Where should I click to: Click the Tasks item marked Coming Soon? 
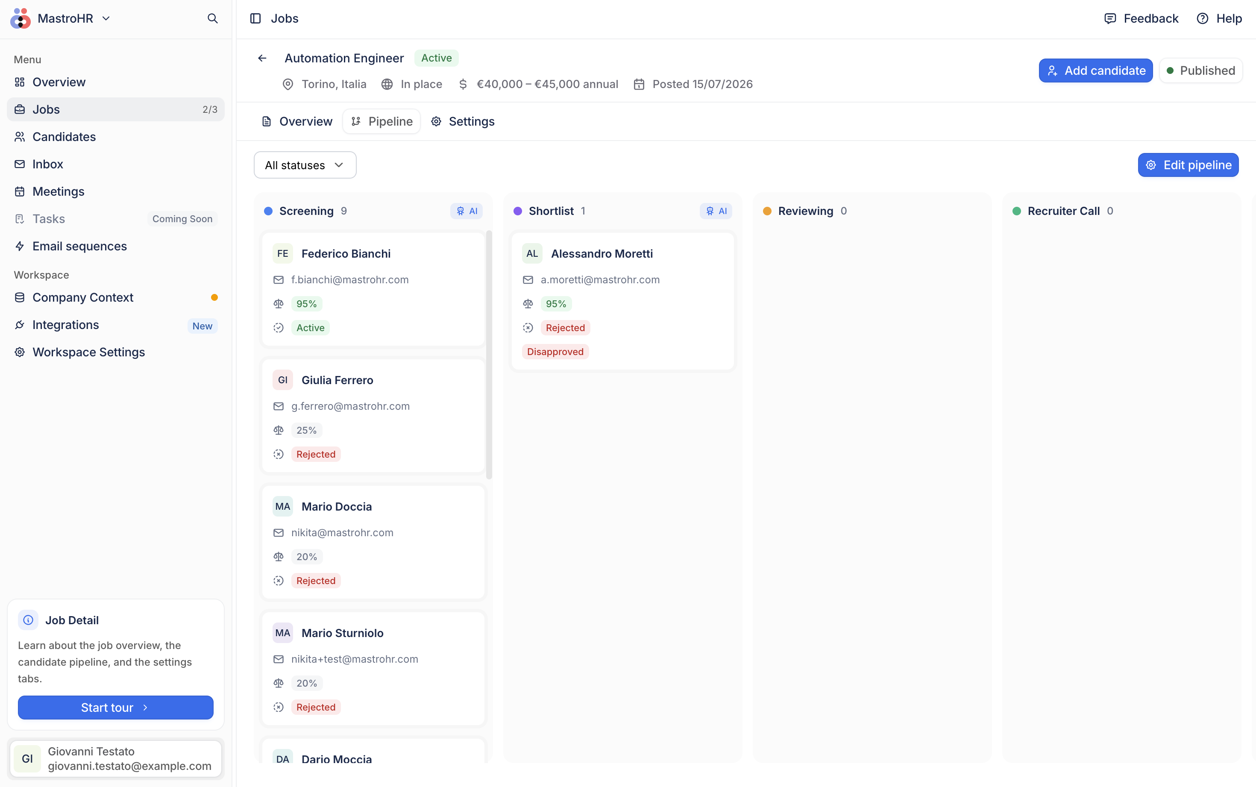[x=115, y=219]
